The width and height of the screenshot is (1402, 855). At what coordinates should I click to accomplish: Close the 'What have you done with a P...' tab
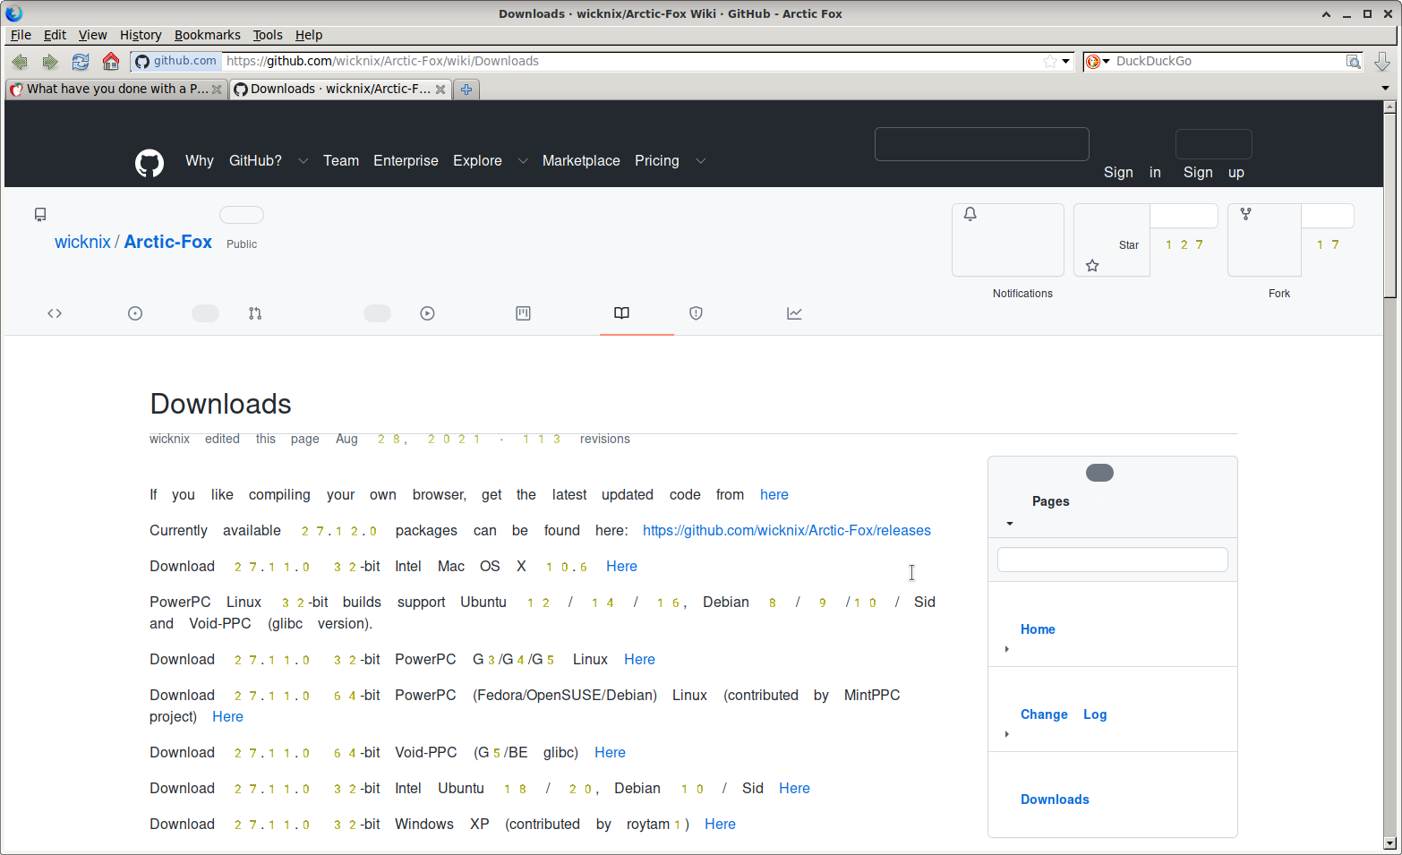pos(217,90)
